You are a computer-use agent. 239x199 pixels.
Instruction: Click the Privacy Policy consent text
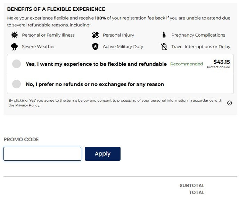(x=115, y=103)
